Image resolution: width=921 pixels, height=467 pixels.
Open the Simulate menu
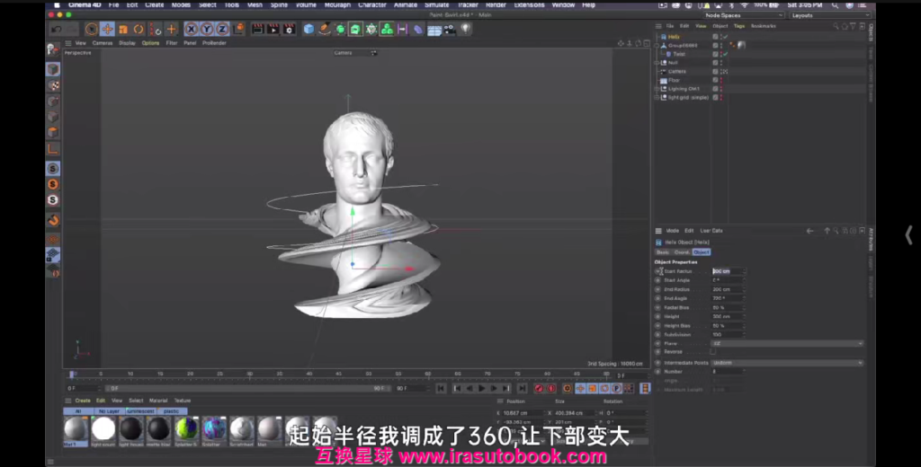[x=437, y=4]
